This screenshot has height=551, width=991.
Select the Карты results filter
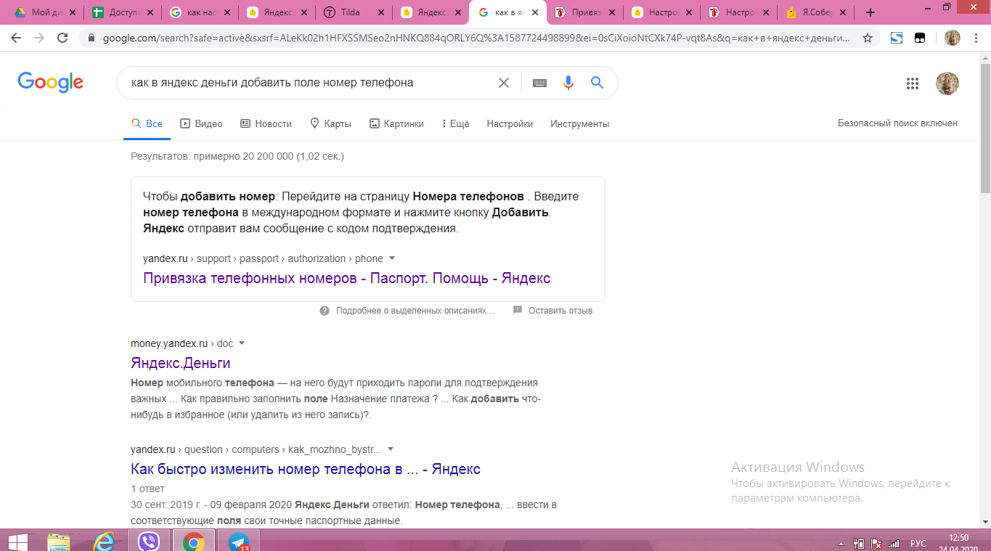[x=330, y=124]
